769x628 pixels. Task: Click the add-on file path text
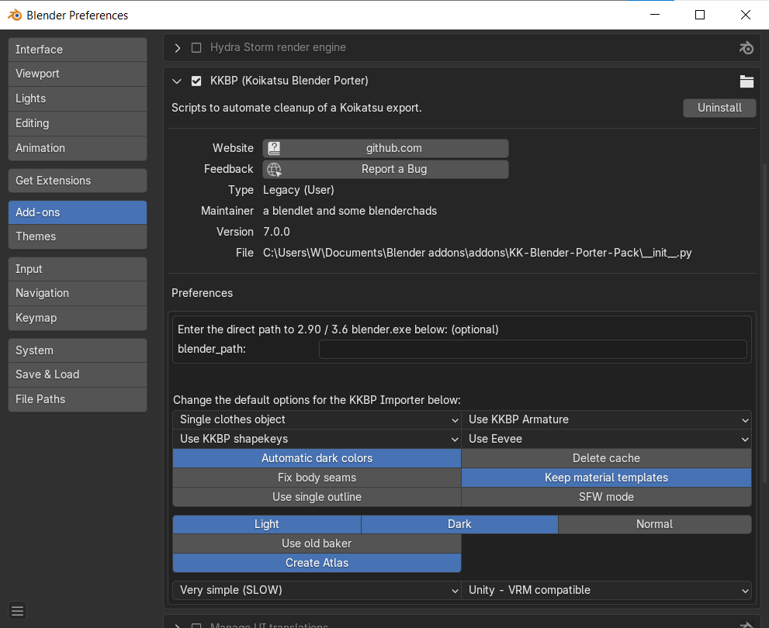click(x=477, y=253)
